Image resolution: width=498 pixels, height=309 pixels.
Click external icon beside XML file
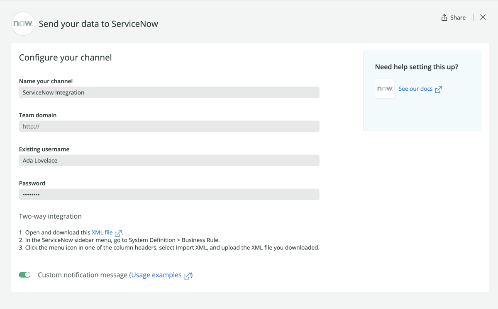point(118,233)
